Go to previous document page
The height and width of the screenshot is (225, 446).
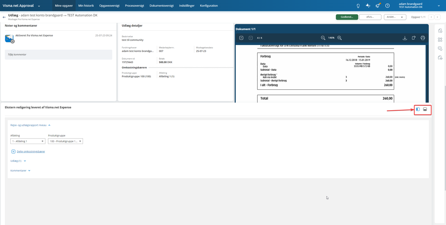241,38
